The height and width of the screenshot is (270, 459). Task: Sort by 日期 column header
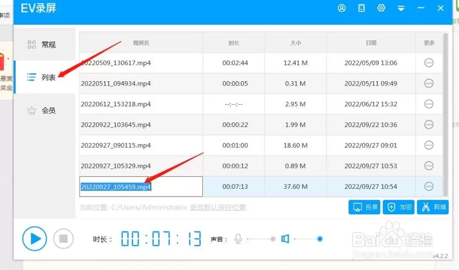coord(371,43)
